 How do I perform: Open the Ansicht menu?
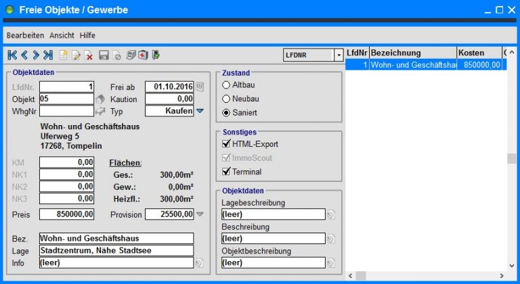(x=62, y=35)
